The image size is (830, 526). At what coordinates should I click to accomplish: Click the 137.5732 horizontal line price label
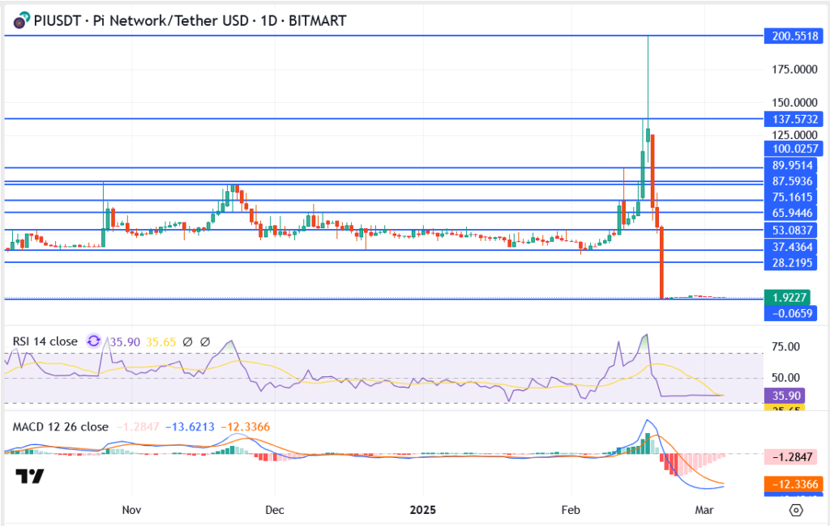[794, 119]
